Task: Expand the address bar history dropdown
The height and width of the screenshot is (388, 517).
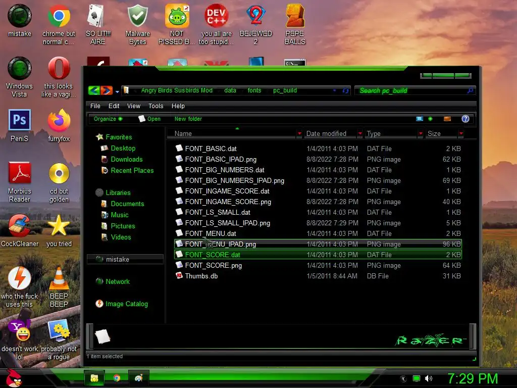Action: click(x=335, y=90)
